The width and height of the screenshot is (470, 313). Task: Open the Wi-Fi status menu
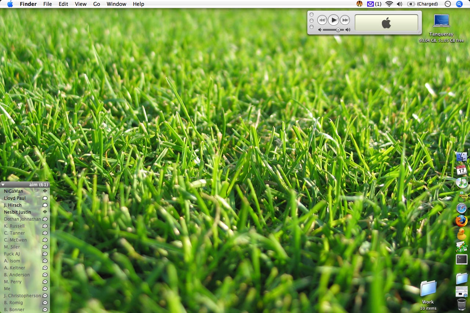389,4
